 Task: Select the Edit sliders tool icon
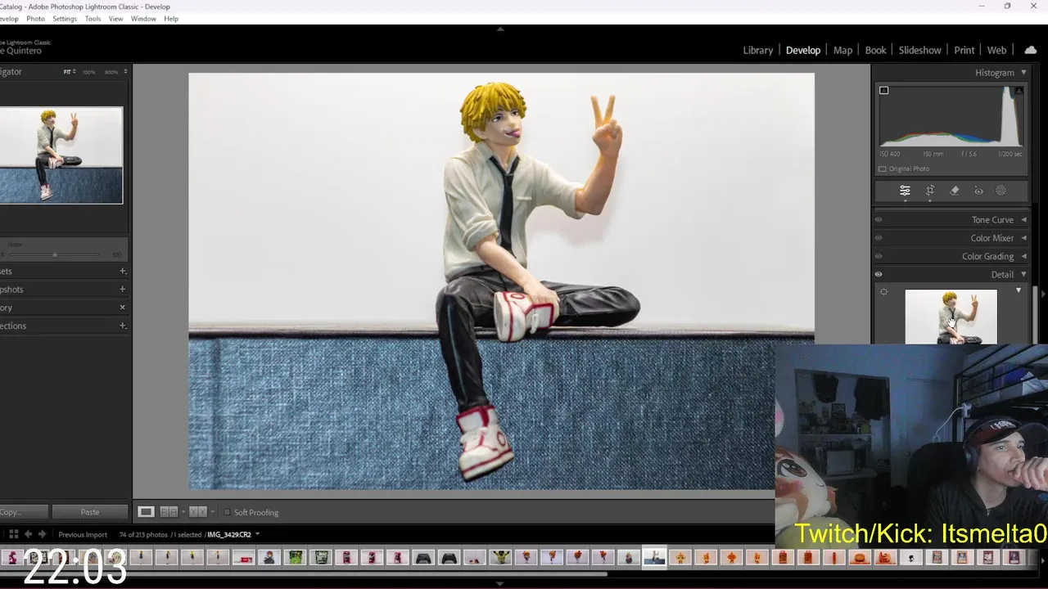[x=905, y=191]
